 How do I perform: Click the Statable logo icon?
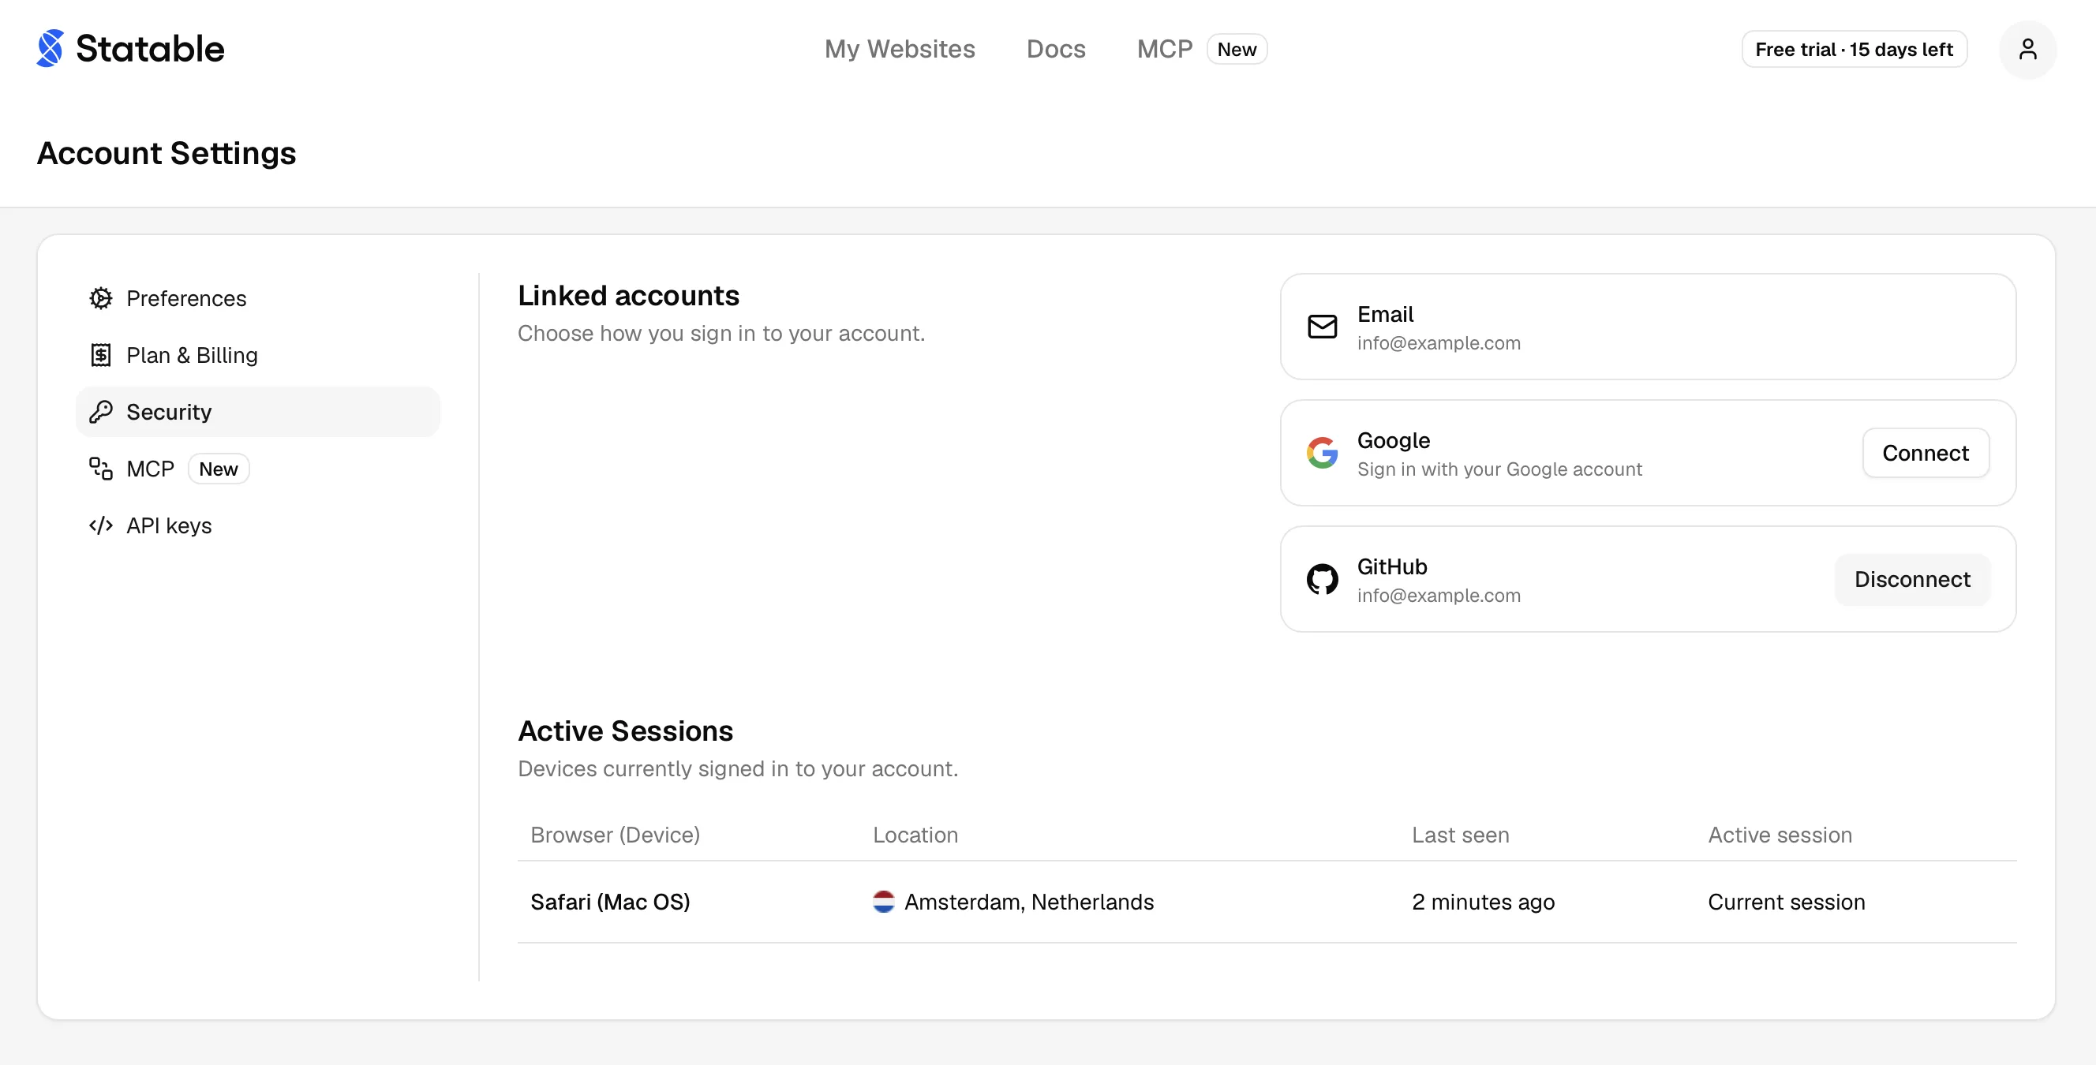[x=51, y=49]
